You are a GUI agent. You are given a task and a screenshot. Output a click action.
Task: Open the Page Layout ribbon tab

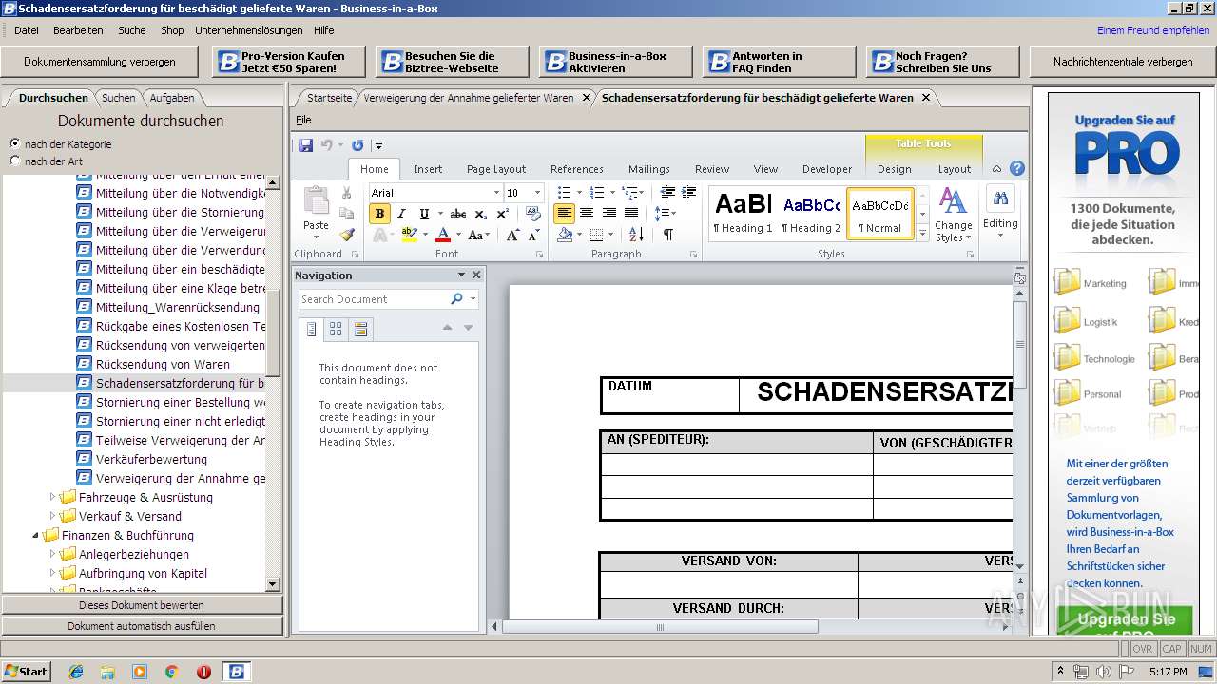[496, 169]
